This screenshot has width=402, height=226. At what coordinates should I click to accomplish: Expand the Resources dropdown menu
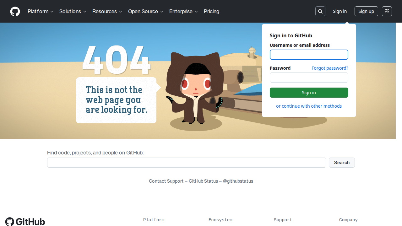107,11
